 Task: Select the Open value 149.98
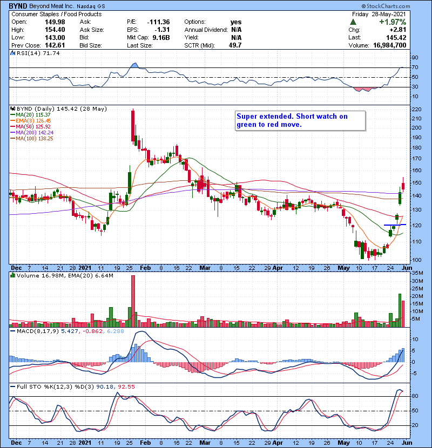55,22
